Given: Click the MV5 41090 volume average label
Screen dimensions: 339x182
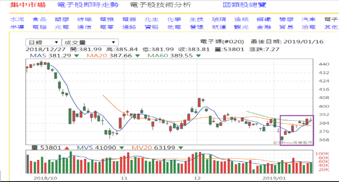Looking at the screenshot, I should (x=97, y=148).
